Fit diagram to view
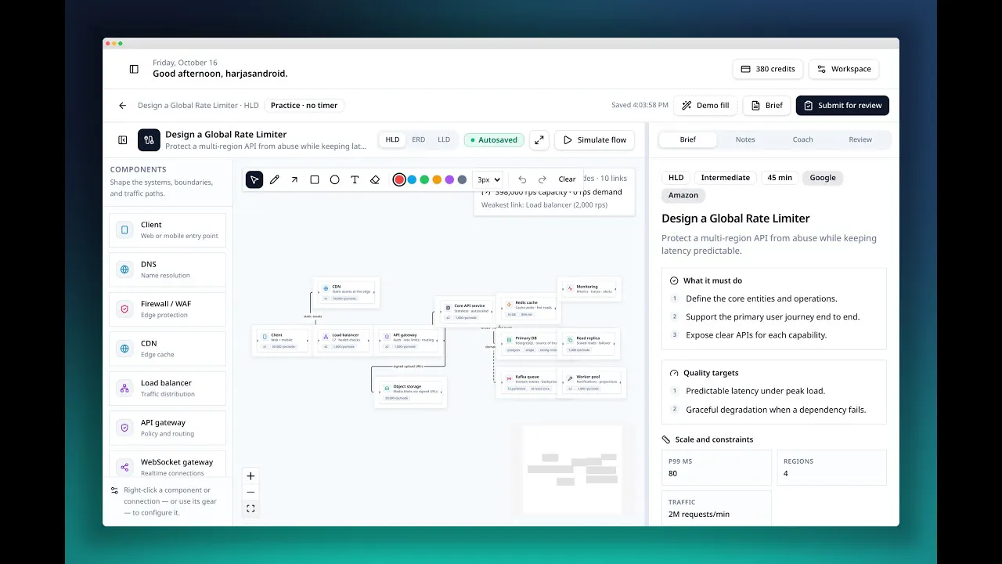The image size is (1002, 564). point(250,508)
